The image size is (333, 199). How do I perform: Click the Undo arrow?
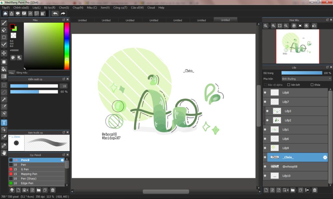(55, 14)
